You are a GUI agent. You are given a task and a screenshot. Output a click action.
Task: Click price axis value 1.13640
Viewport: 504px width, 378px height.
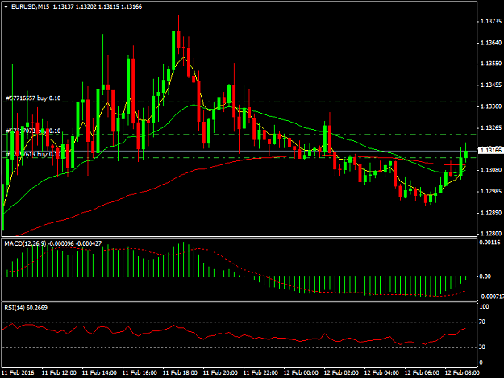491,43
